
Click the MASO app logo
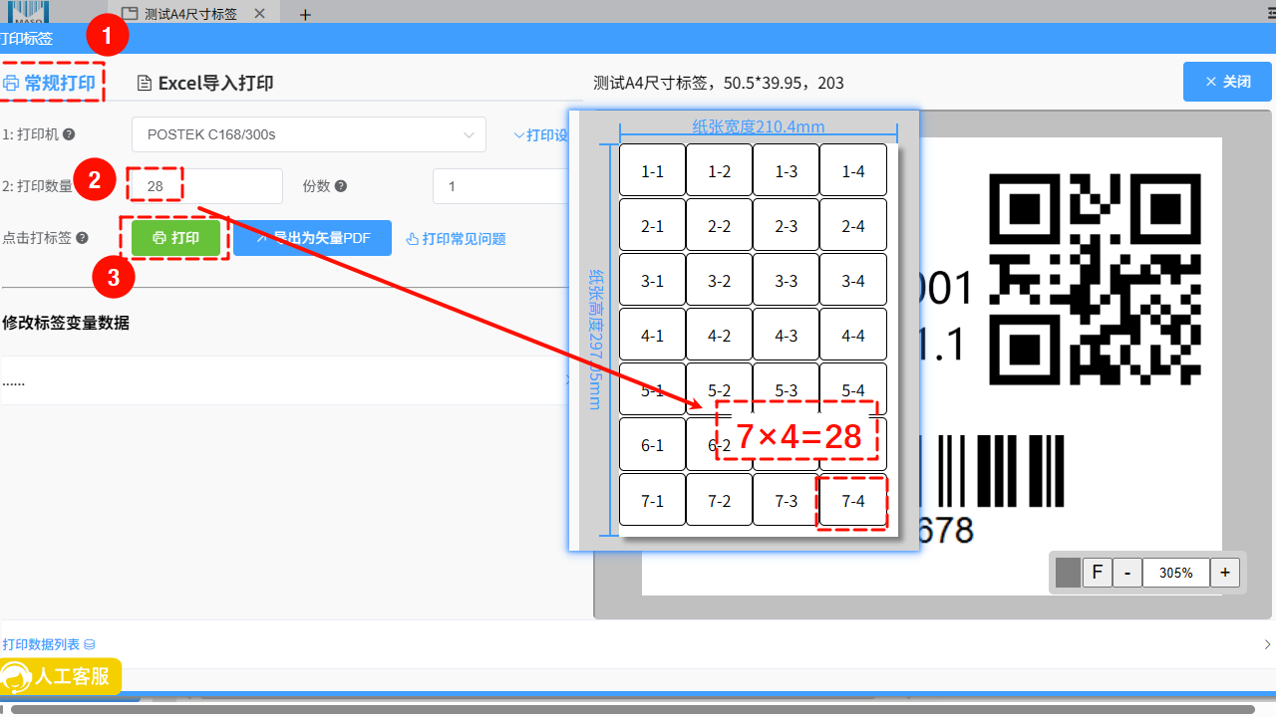(x=29, y=13)
